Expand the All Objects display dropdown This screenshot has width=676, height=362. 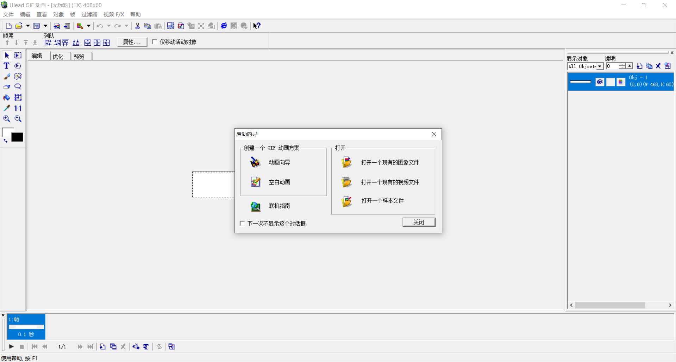600,66
